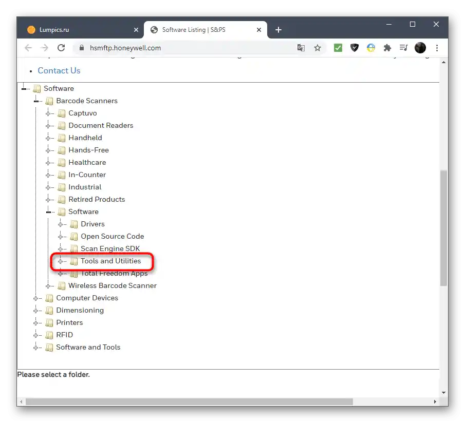The height and width of the screenshot is (423, 465).
Task: Expand the Total Freedom Apps node
Action: 61,274
